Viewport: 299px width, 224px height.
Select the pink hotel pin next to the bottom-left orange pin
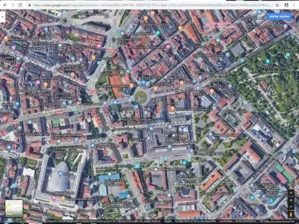54,198
